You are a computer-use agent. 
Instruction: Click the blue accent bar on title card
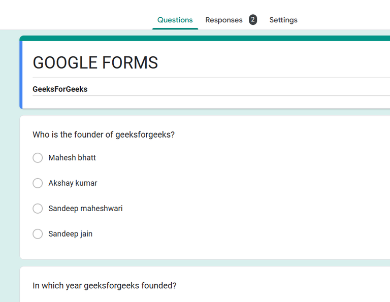[21, 75]
